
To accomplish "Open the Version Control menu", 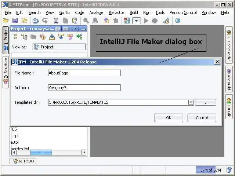I will 183,12.
